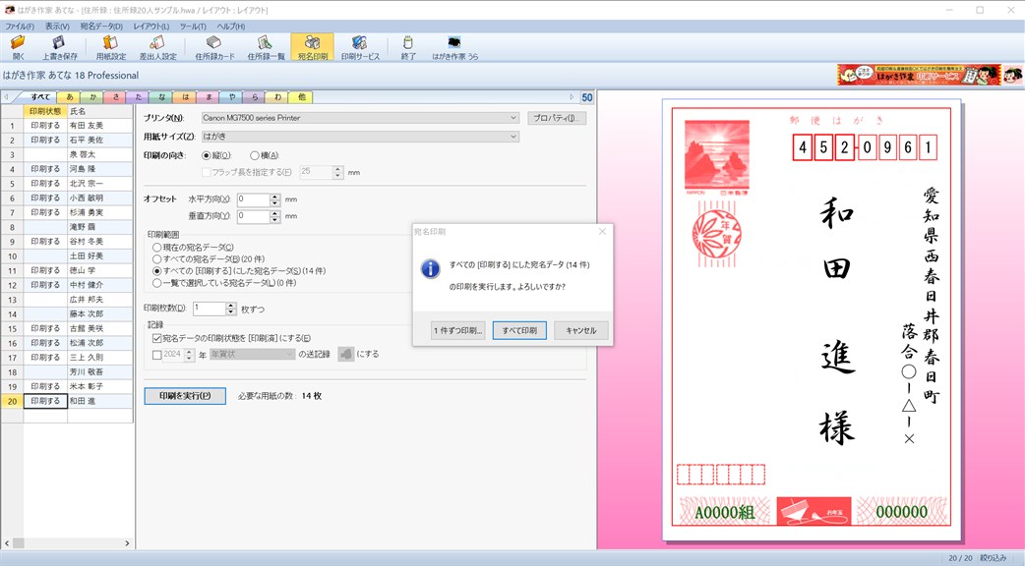Viewport: 1025px width, 566px height.
Task: Click the 垂直方向 offset stepper
Action: point(275,216)
